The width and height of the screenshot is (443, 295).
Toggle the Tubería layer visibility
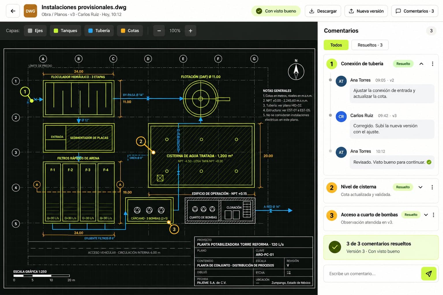(x=99, y=31)
